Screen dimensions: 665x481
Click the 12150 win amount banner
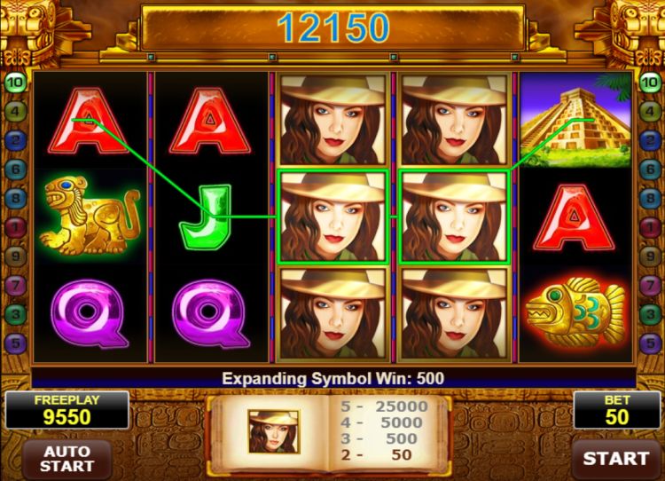[332, 28]
